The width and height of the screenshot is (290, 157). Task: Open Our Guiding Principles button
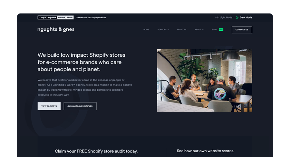pyautogui.click(x=80, y=106)
